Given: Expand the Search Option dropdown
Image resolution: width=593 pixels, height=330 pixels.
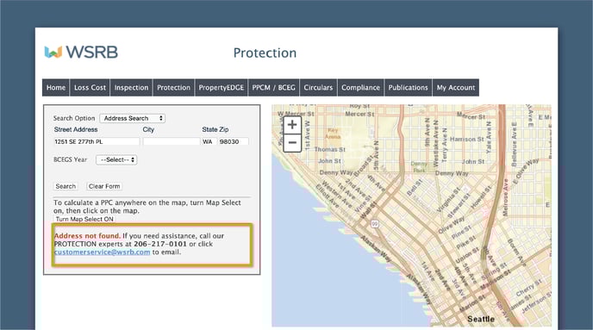Looking at the screenshot, I should (133, 118).
